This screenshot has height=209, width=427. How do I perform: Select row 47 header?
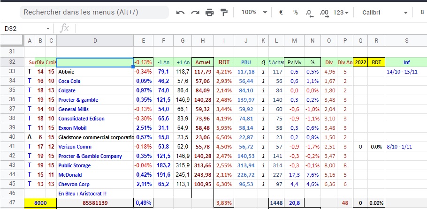12,203
